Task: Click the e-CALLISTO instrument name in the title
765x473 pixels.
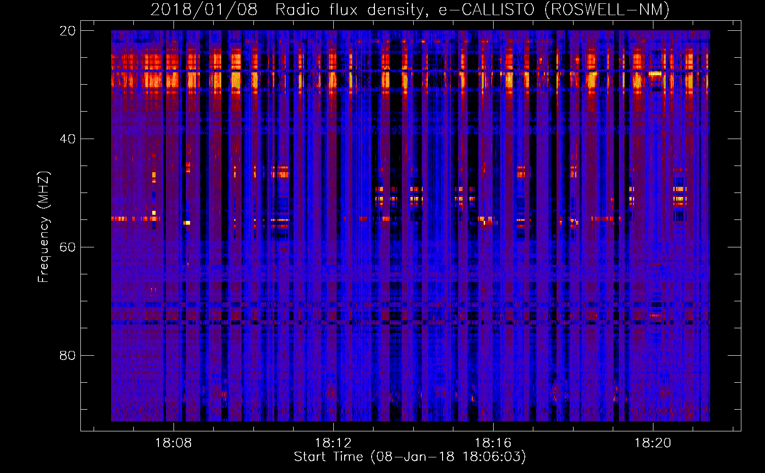Action: pyautogui.click(x=487, y=9)
